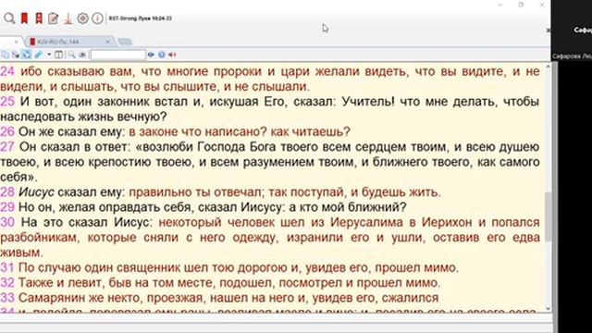Click the split-view columns icon
The height and width of the screenshot is (333, 592).
(x=59, y=55)
